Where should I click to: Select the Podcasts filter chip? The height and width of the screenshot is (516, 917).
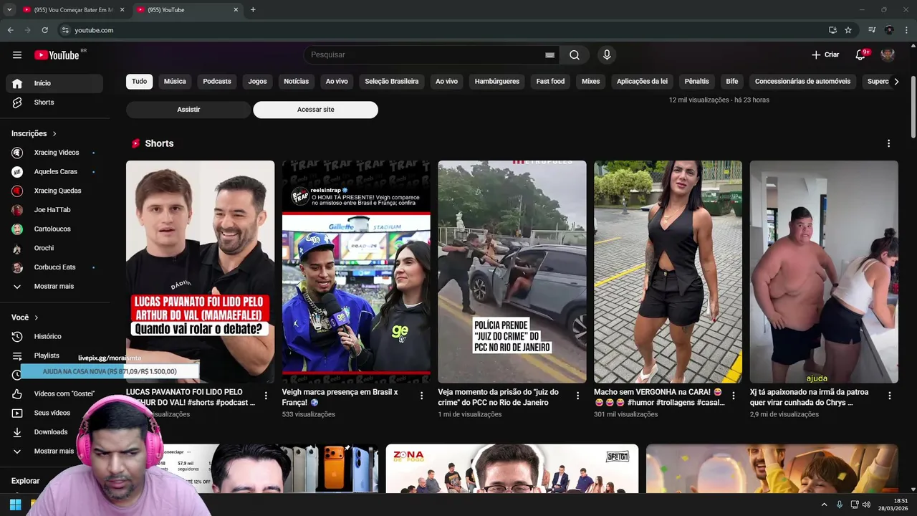tap(217, 82)
